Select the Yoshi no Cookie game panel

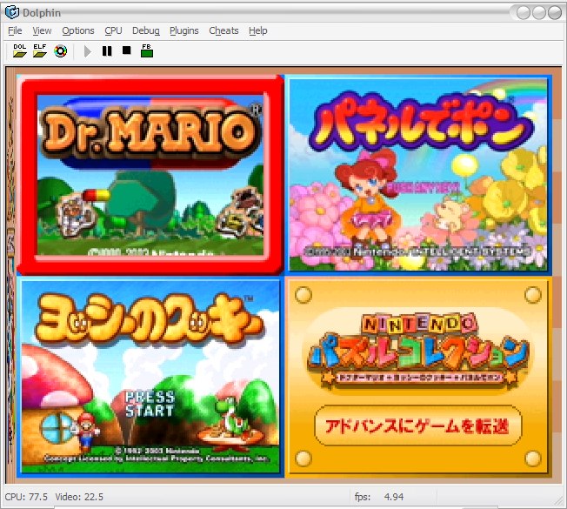(x=150, y=377)
